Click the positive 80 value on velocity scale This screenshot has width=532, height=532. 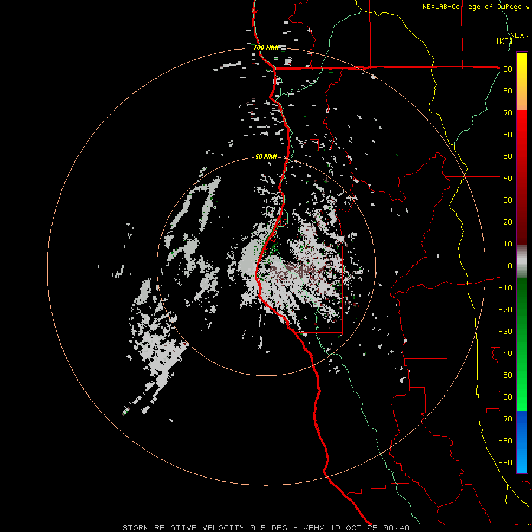(508, 91)
